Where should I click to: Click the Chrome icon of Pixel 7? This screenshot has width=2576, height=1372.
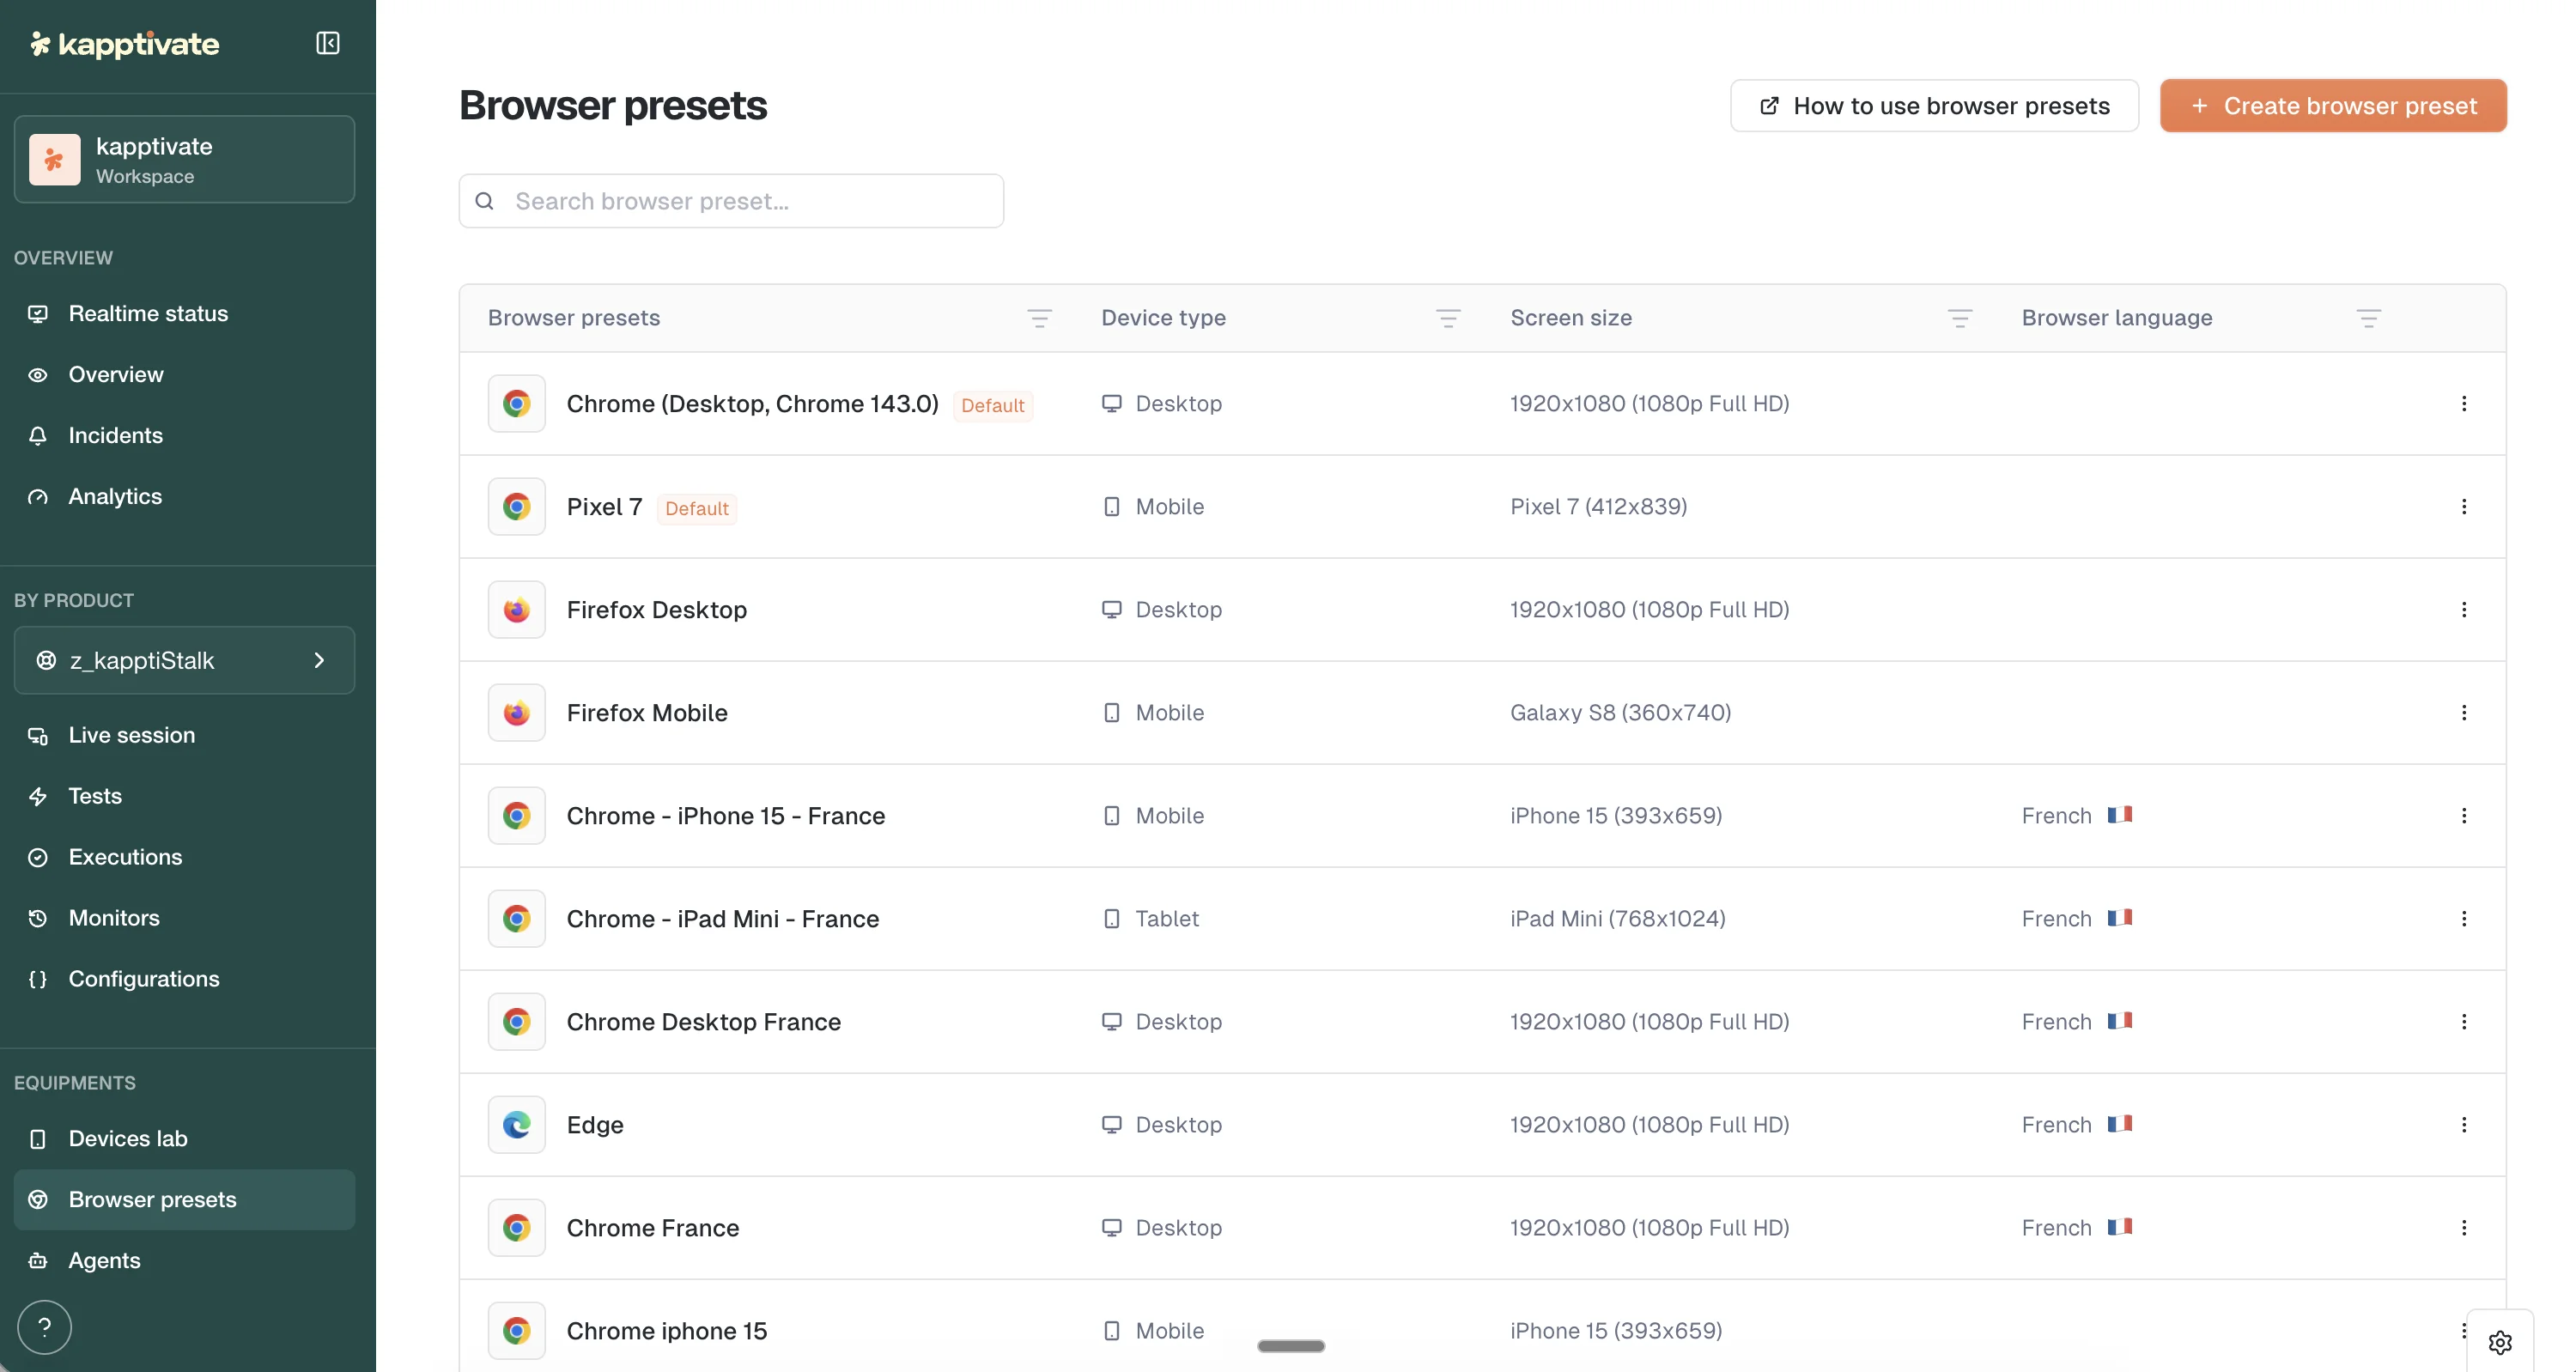tap(516, 507)
